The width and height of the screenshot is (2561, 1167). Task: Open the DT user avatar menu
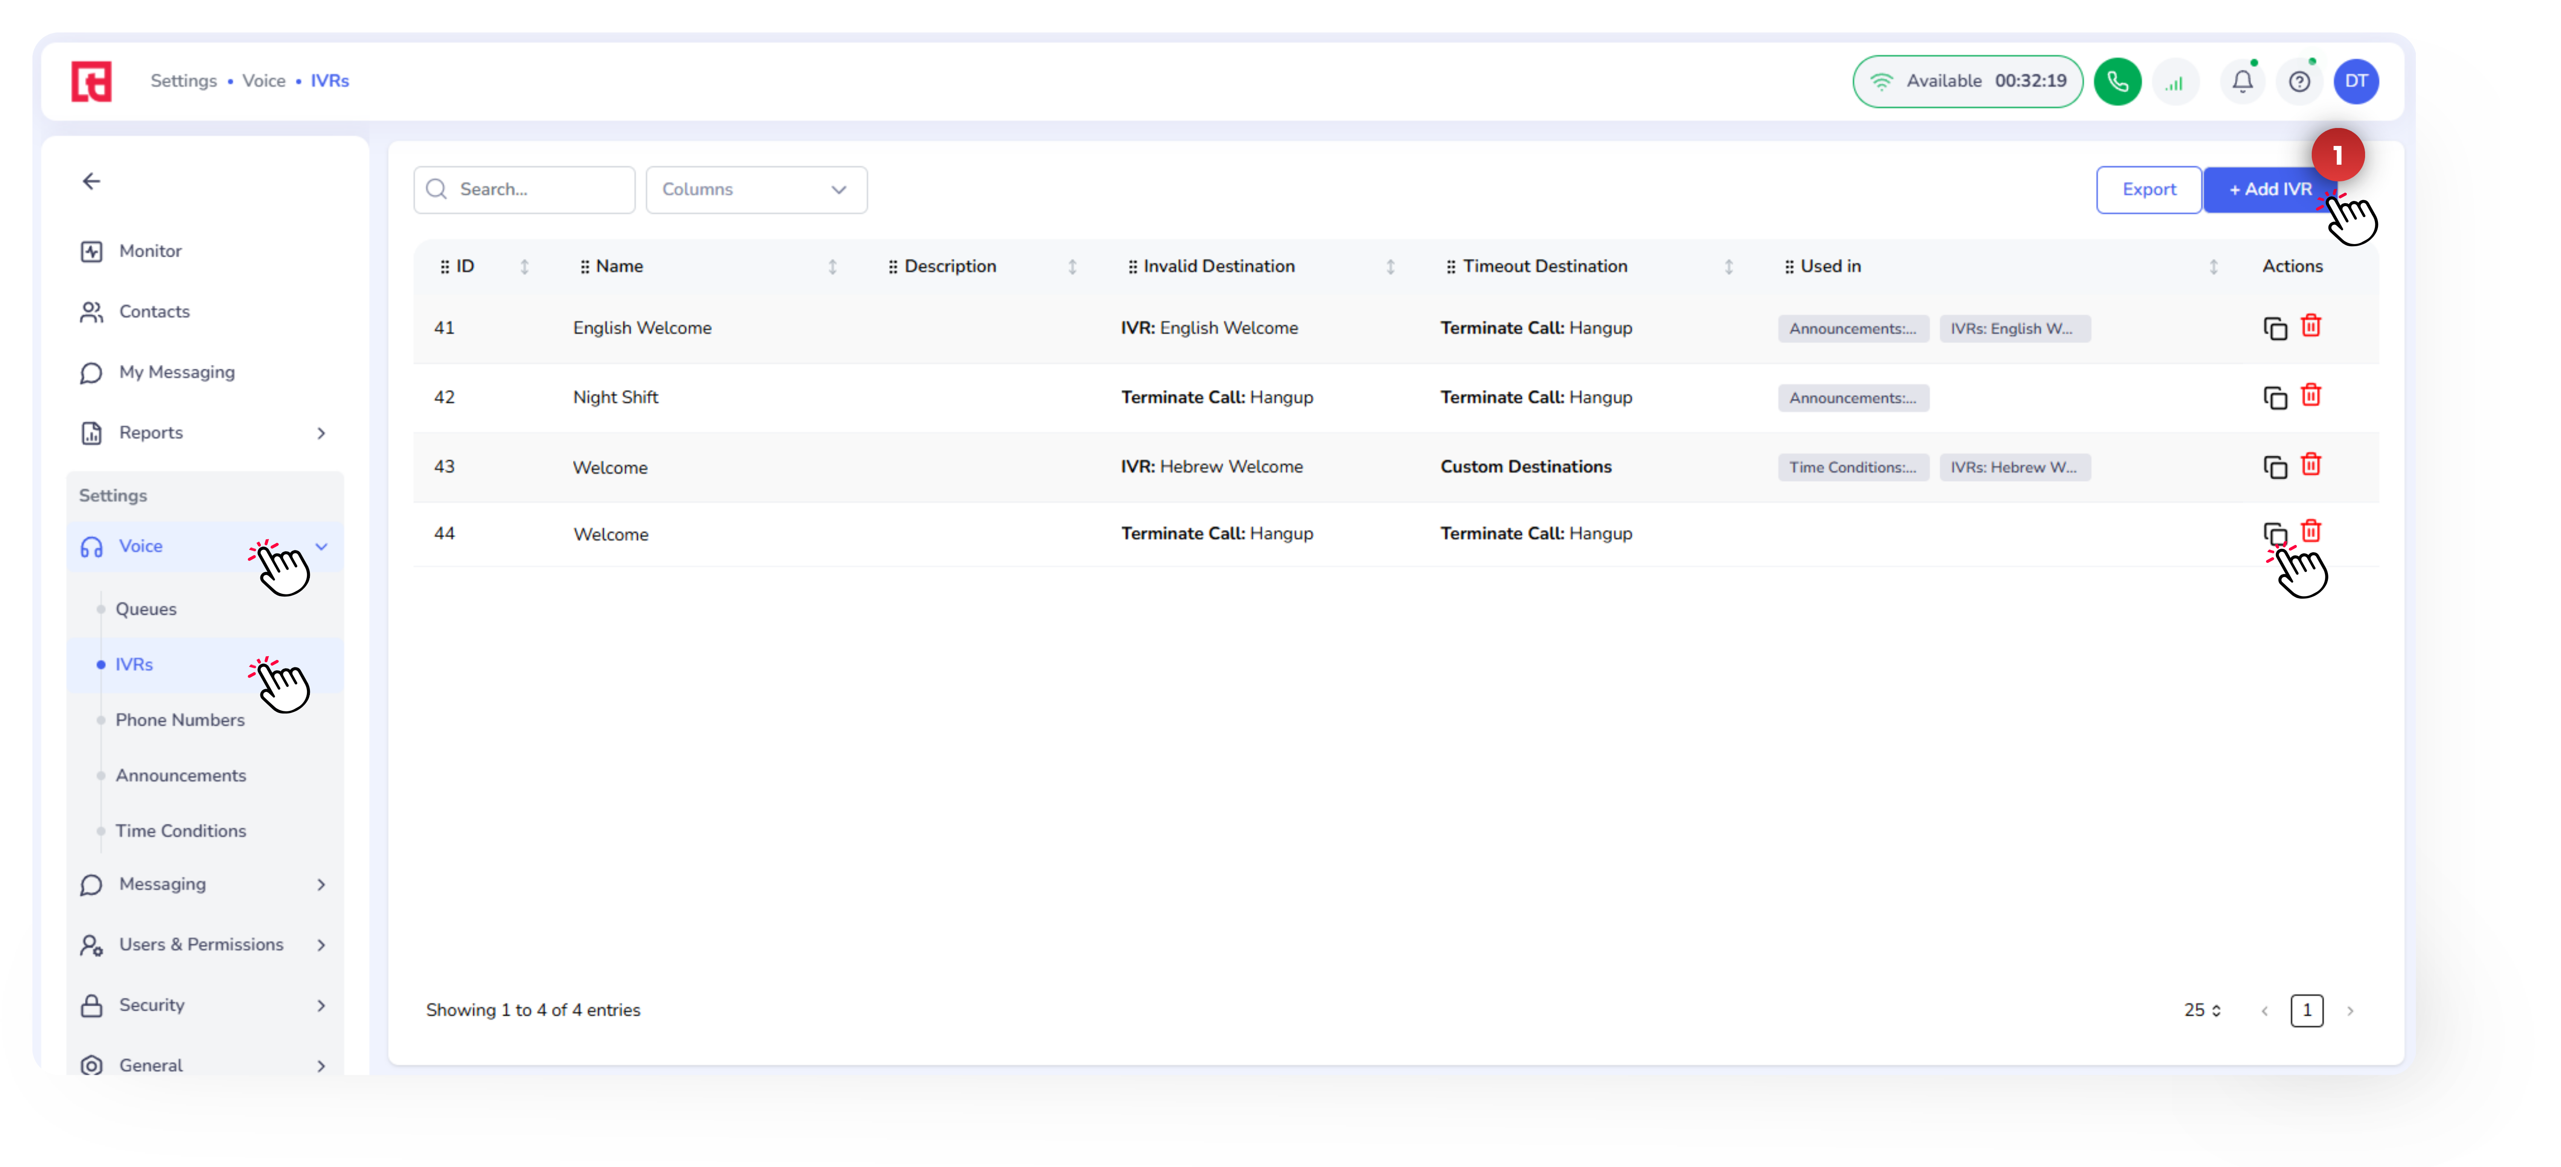tap(2355, 81)
